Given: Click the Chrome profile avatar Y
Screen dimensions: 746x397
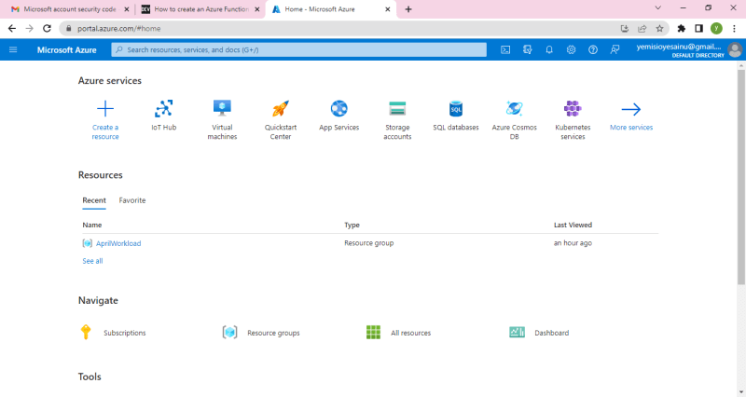Looking at the screenshot, I should 716,29.
